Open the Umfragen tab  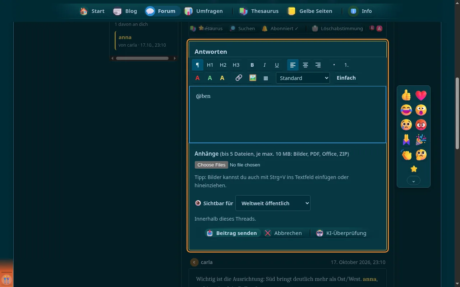point(203,11)
